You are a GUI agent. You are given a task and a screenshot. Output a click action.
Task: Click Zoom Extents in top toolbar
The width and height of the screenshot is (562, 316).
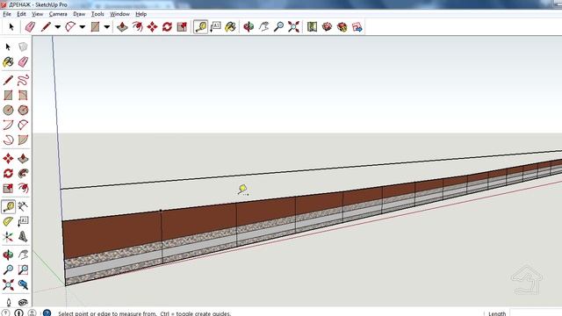293,27
